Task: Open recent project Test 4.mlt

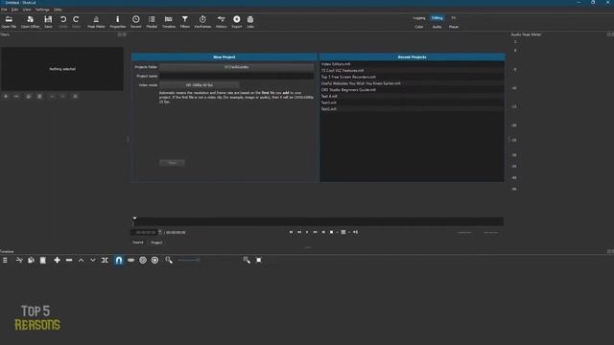Action: click(x=412, y=96)
